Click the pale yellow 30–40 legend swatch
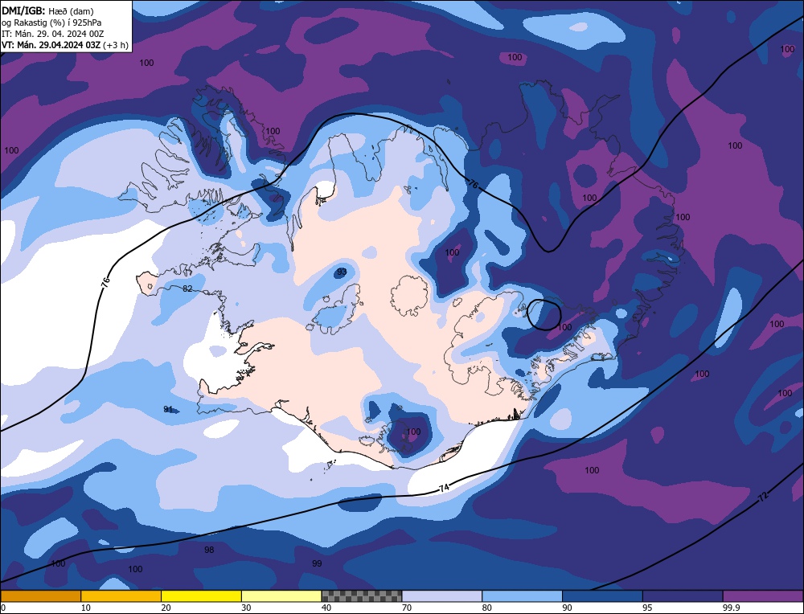This screenshot has height=614, width=804. pos(281,596)
